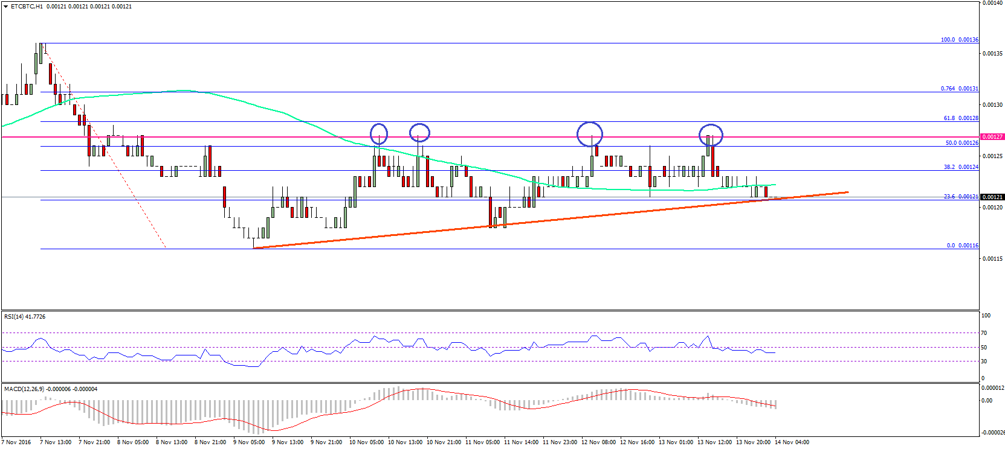Click the '10 Nov 13:00' time label
1005x449 pixels.
(405, 442)
